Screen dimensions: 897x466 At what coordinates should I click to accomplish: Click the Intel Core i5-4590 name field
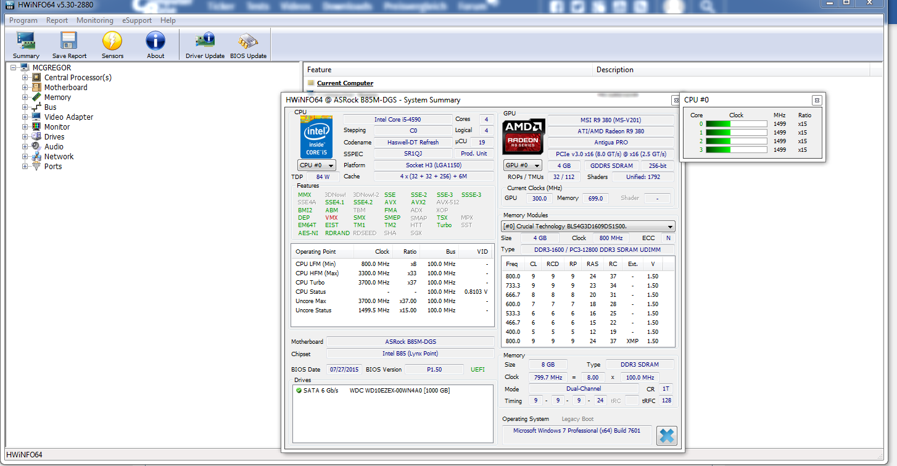pos(397,120)
